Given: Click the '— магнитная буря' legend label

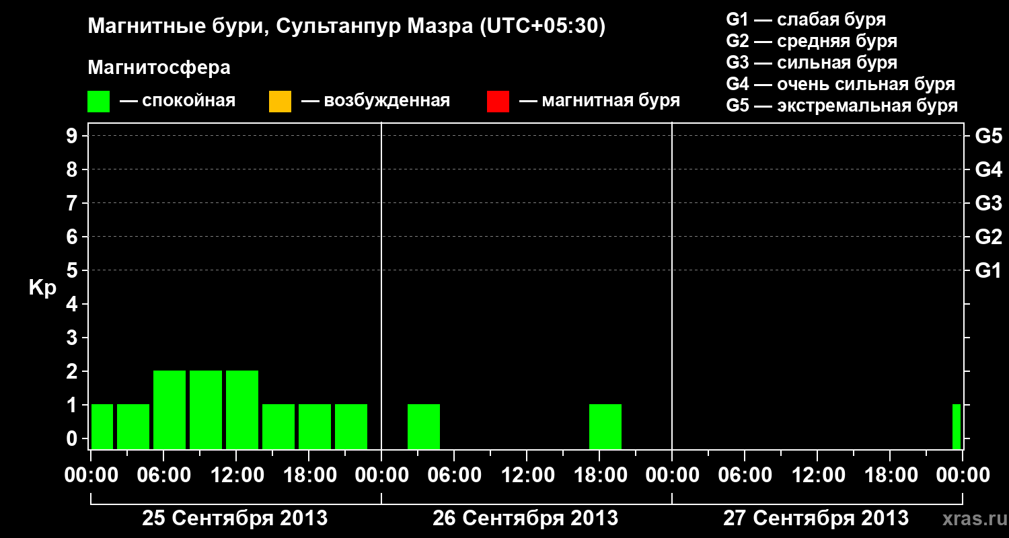Looking at the screenshot, I should click(x=600, y=102).
